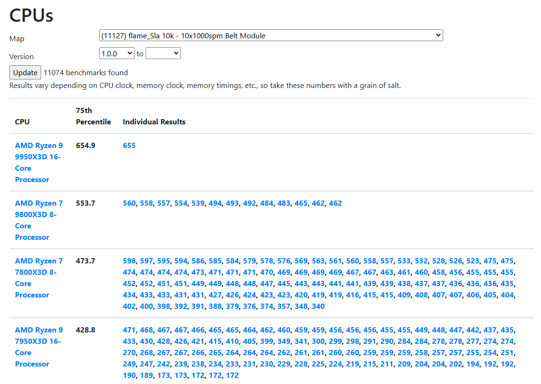Open the 7800X3D result 409
Image resolution: width=541 pixels, height=384 pixels.
(x=404, y=295)
